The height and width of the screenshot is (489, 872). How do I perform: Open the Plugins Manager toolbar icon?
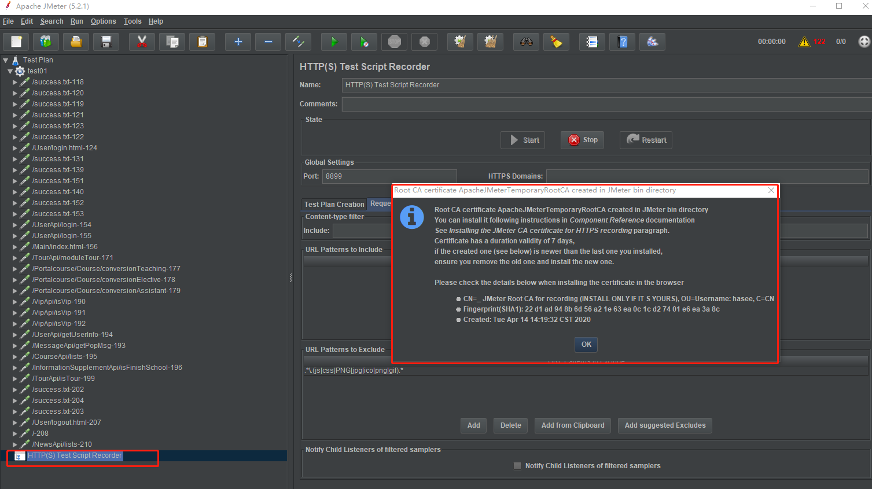click(x=653, y=42)
